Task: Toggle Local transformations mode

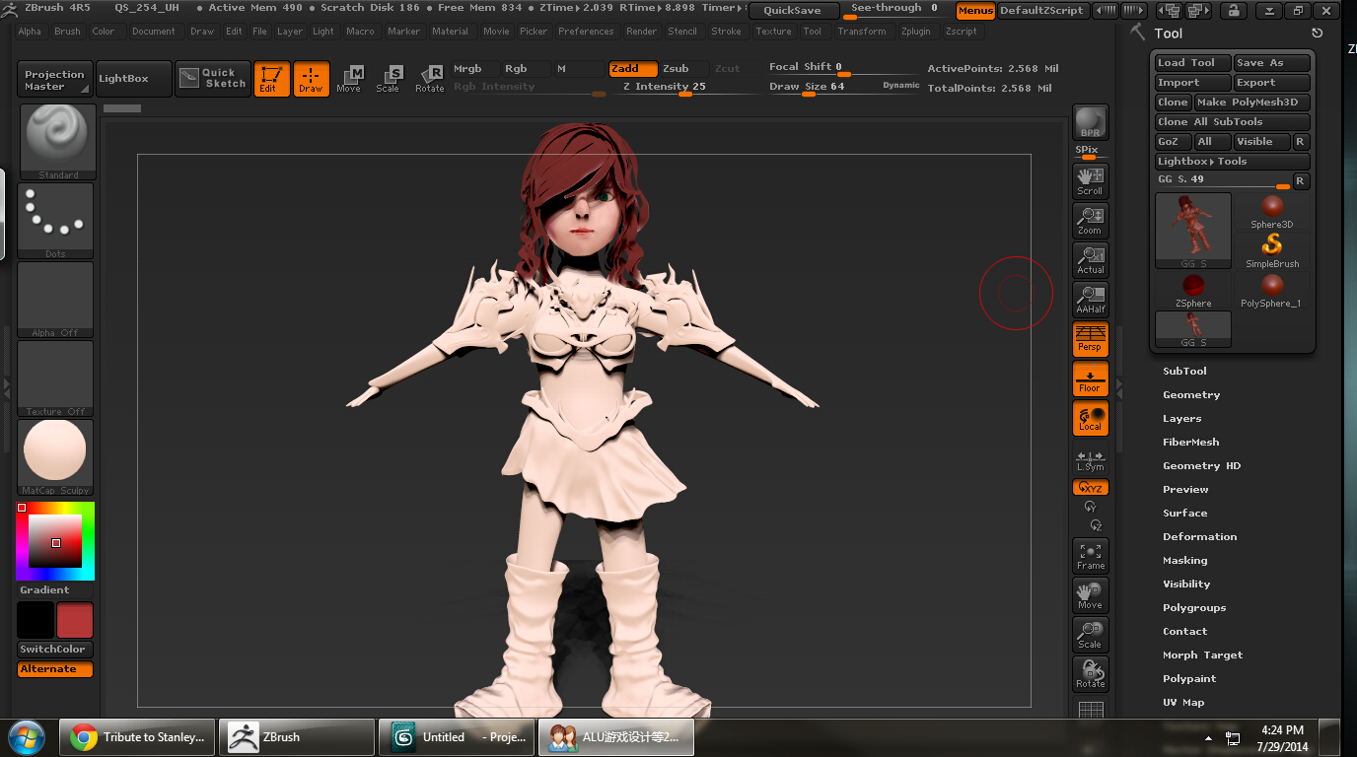Action: [x=1090, y=418]
